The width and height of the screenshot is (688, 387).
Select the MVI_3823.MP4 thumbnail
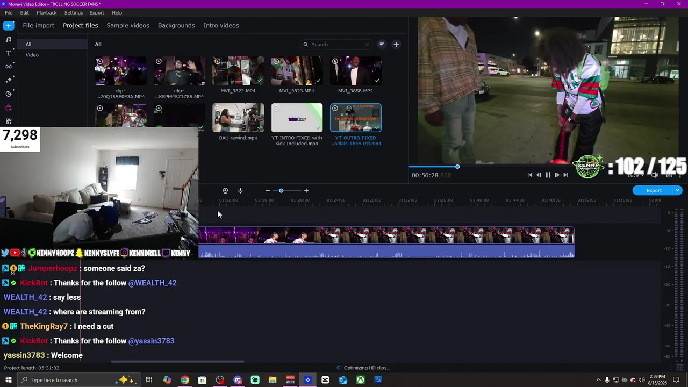coord(297,71)
